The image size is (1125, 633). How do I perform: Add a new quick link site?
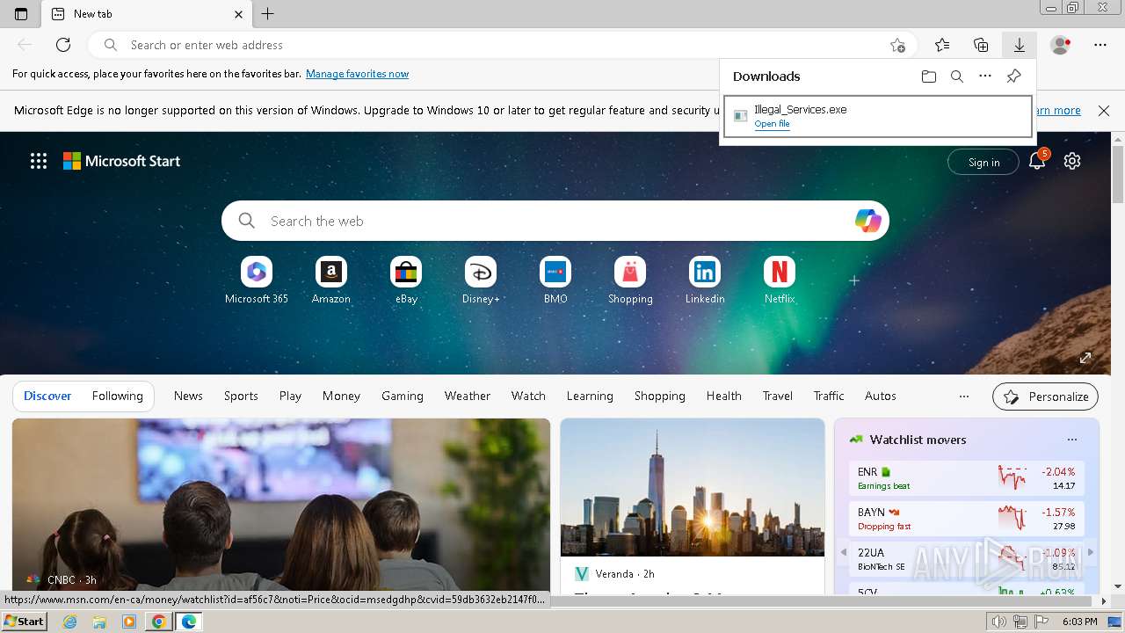(853, 280)
